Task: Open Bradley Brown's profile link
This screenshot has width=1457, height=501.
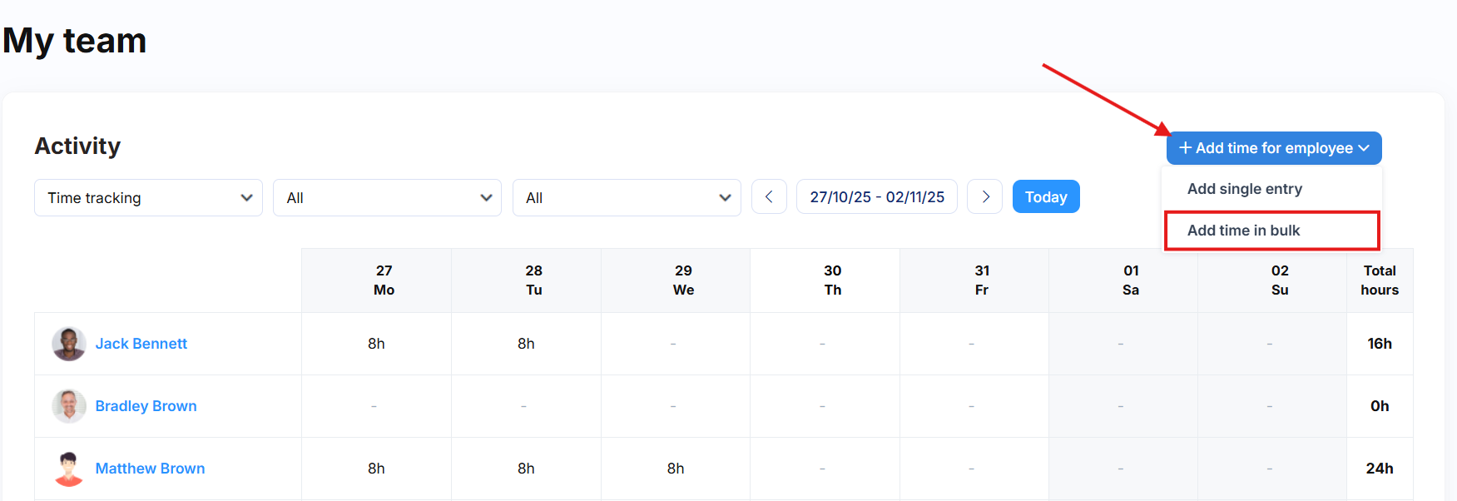Action: 146,406
